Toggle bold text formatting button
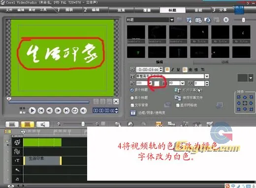Image resolution: width=256 pixels, height=188 pixels. [x=167, y=70]
